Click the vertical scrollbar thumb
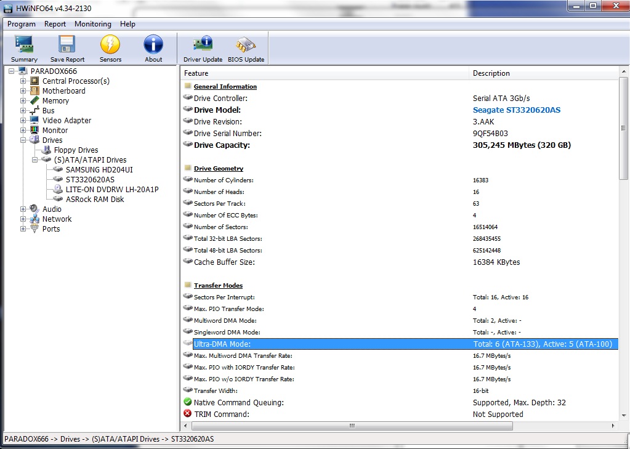 pyautogui.click(x=624, y=128)
